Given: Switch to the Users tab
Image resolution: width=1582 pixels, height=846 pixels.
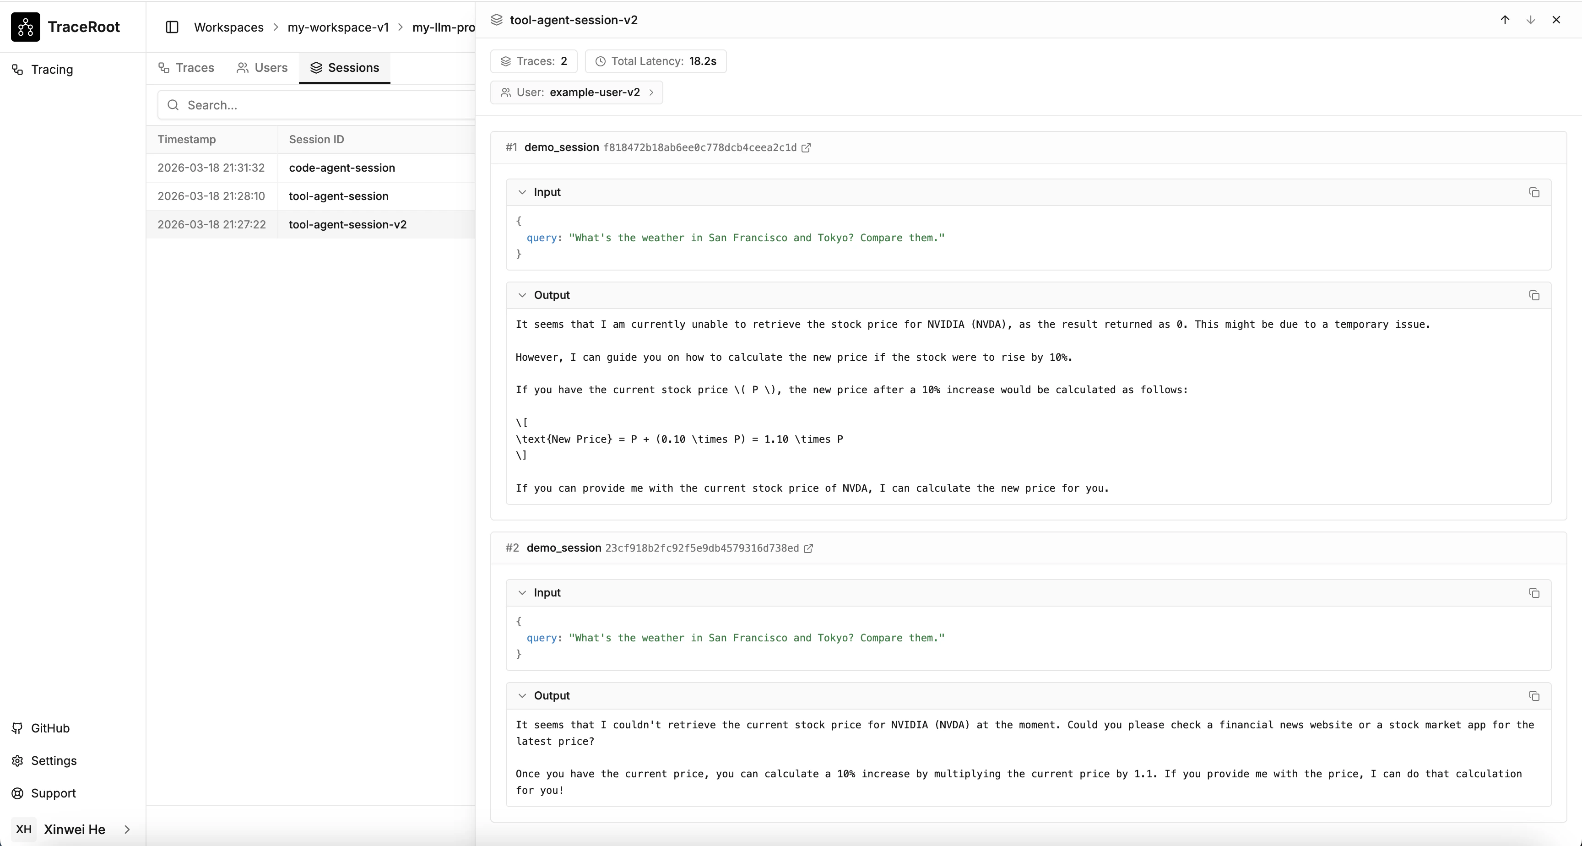Looking at the screenshot, I should click(262, 68).
